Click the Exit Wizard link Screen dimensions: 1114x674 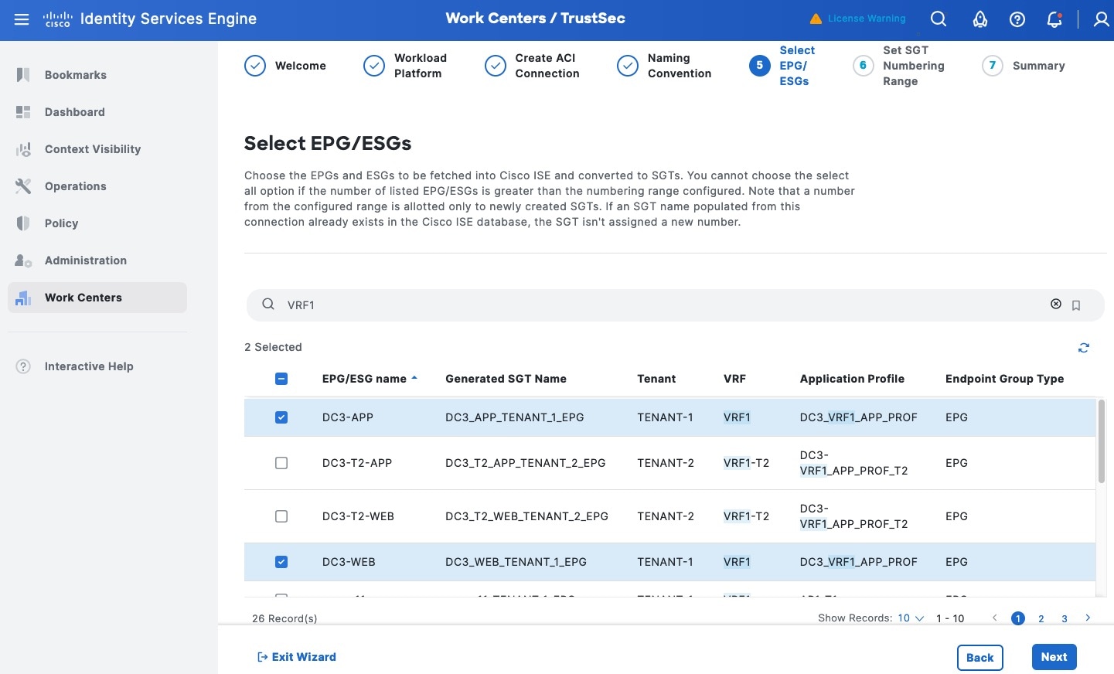coord(297,657)
